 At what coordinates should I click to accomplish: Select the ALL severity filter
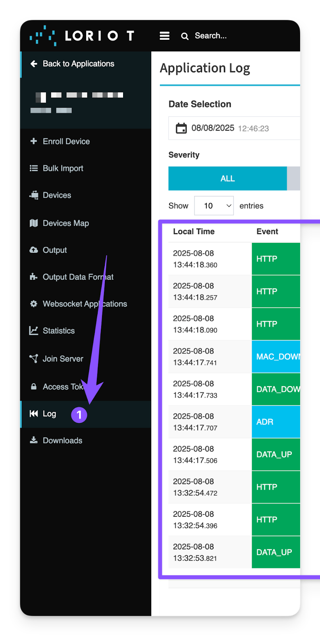pos(227,178)
